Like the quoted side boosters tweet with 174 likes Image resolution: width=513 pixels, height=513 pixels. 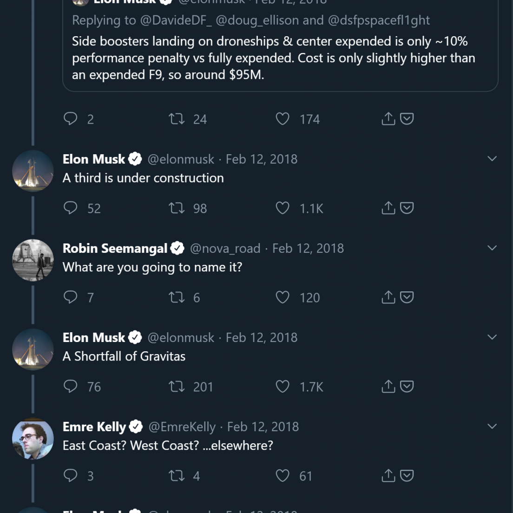coord(283,119)
